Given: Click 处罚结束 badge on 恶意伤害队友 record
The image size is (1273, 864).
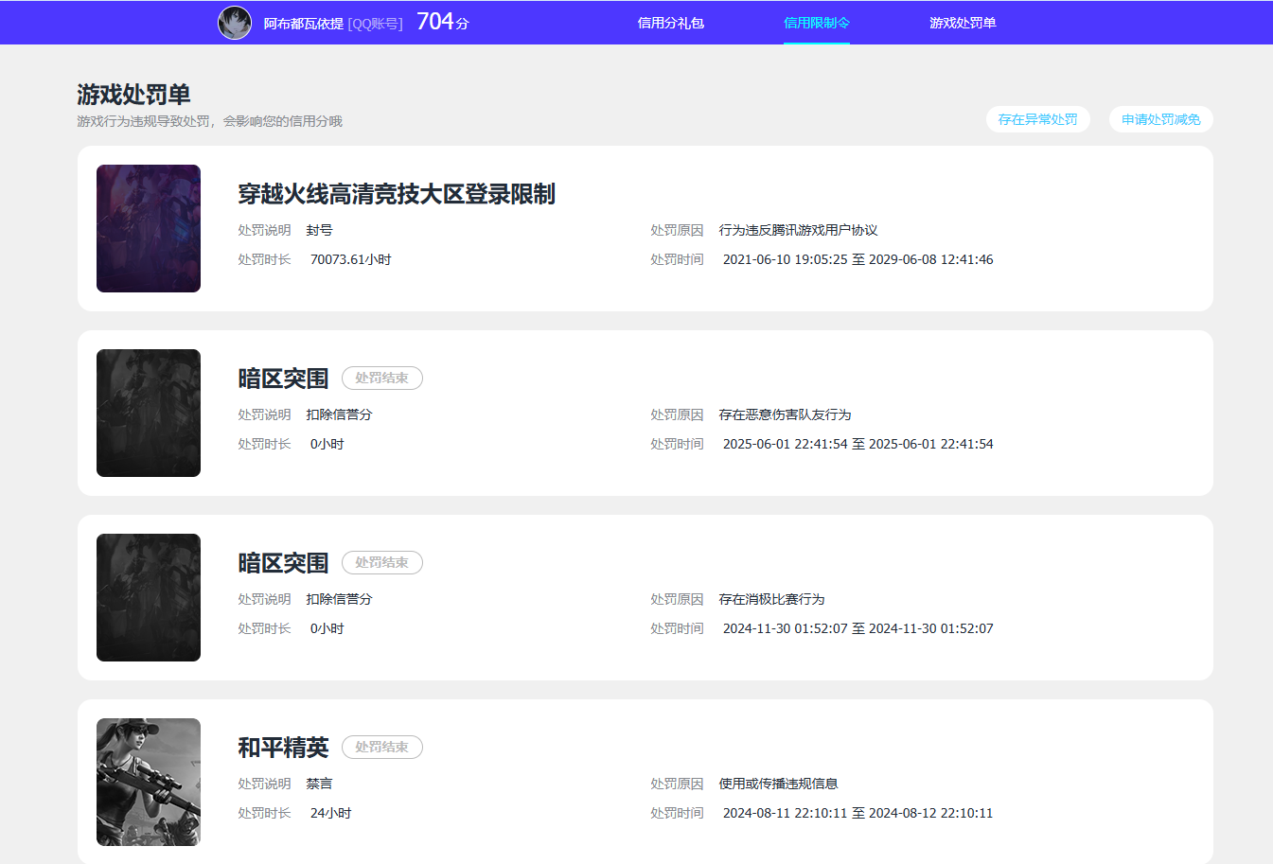Looking at the screenshot, I should 382,379.
